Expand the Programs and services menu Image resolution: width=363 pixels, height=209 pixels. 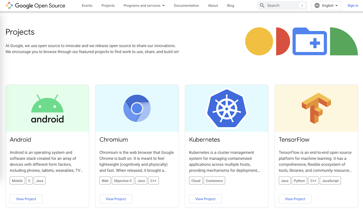144,5
